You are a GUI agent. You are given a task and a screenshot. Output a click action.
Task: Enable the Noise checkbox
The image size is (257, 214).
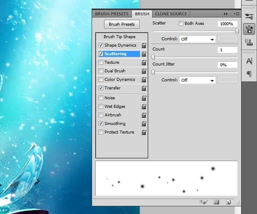click(x=101, y=98)
